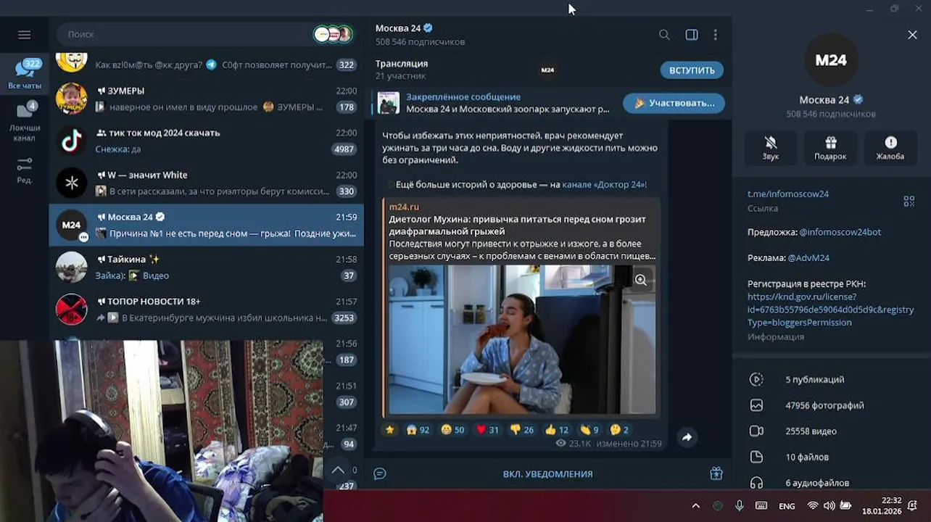Click the reaction showing 9

589,429
